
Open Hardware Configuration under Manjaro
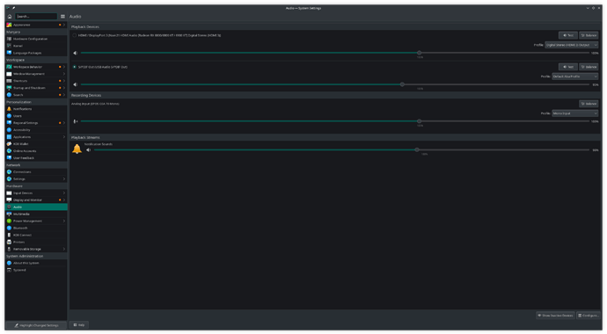click(x=36, y=39)
